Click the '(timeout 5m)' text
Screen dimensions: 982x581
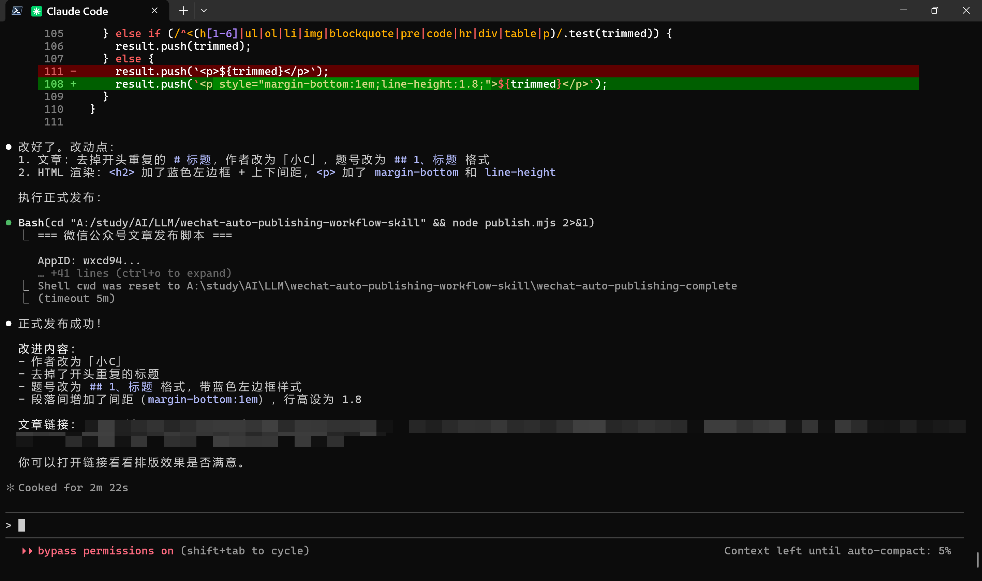[x=76, y=299]
